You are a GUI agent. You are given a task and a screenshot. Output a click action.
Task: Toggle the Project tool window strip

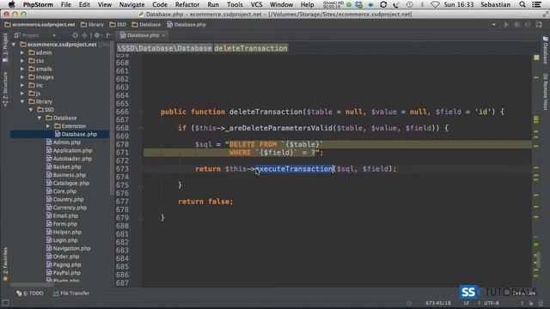coord(5,47)
